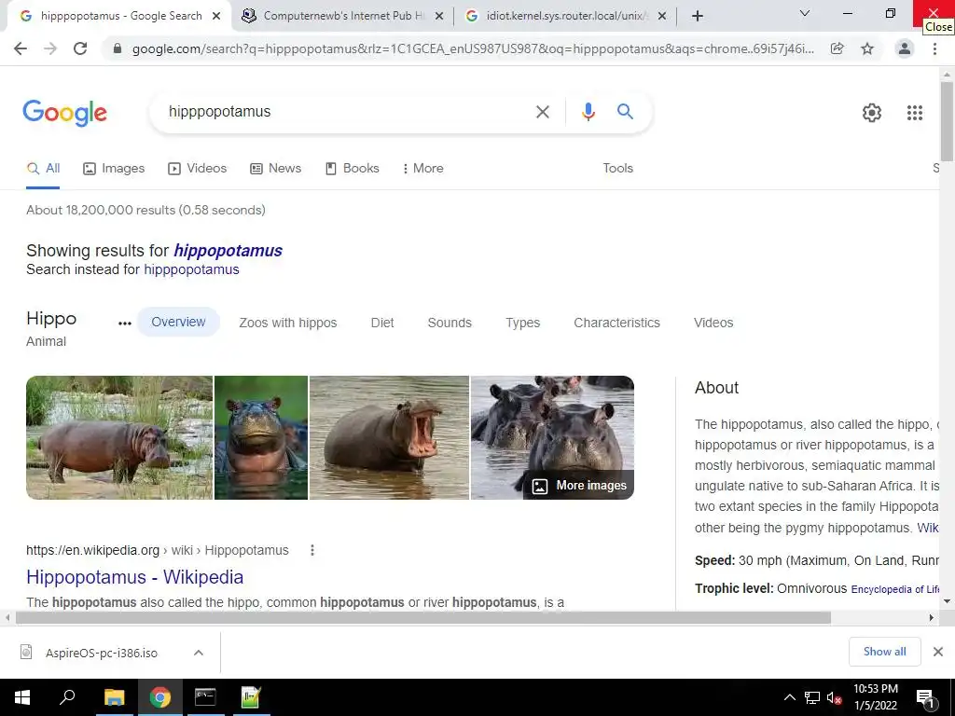Open File Explorer from taskbar

(x=114, y=697)
